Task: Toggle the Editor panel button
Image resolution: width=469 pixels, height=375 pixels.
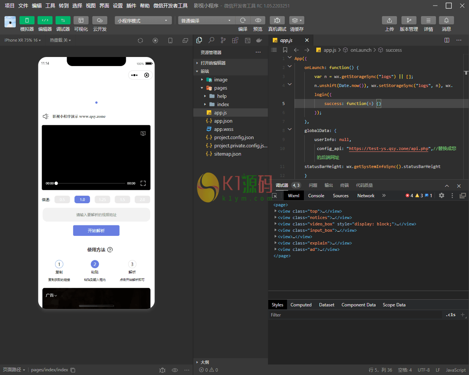Action: [x=45, y=20]
